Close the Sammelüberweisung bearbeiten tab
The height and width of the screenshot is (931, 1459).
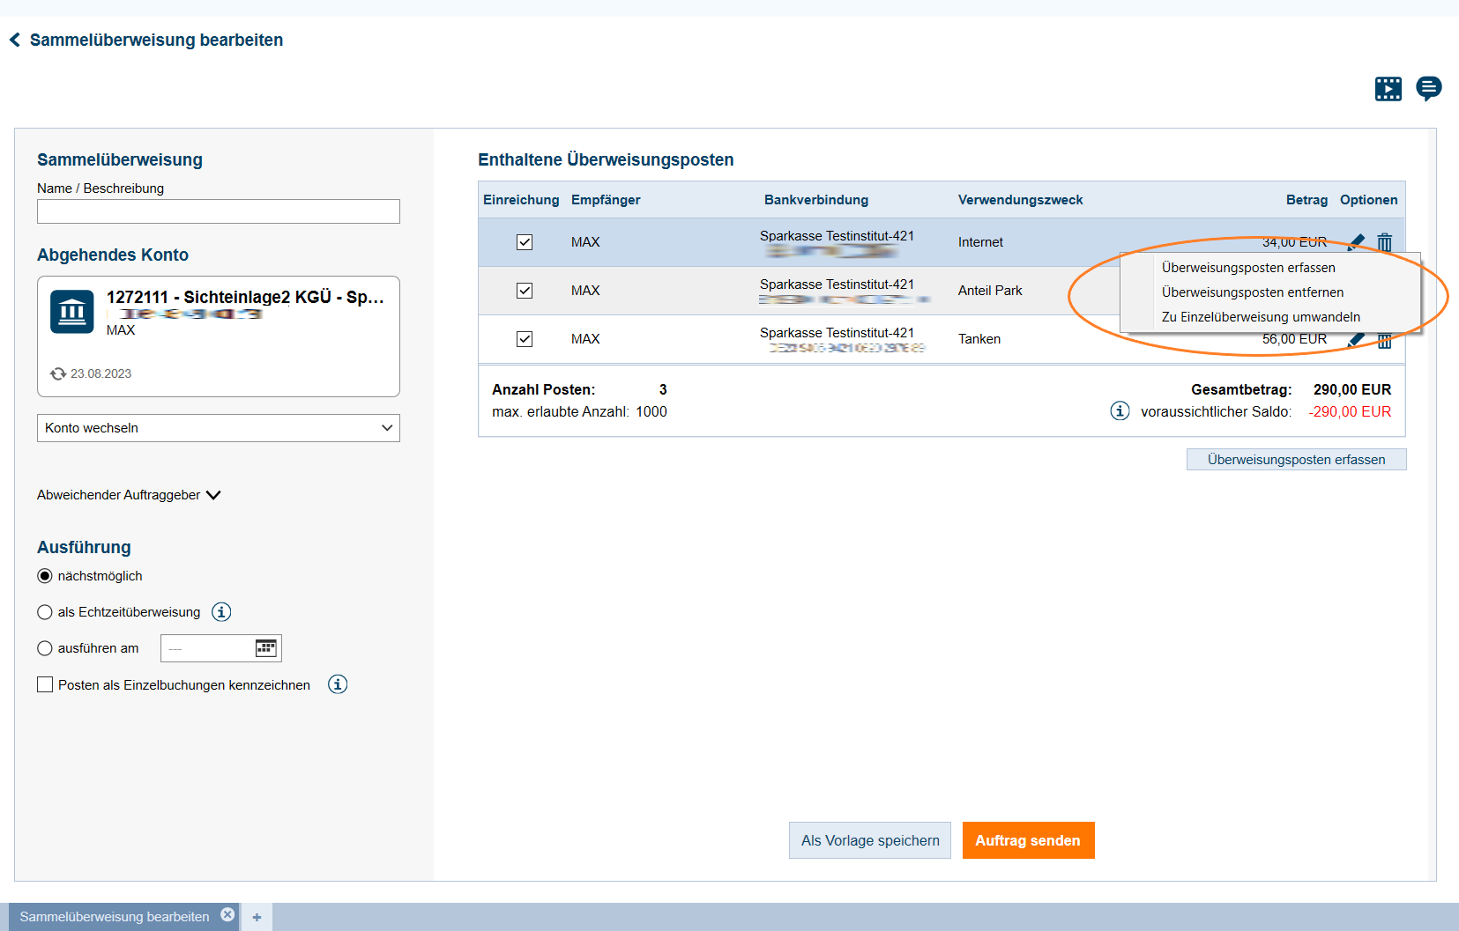pos(227,915)
